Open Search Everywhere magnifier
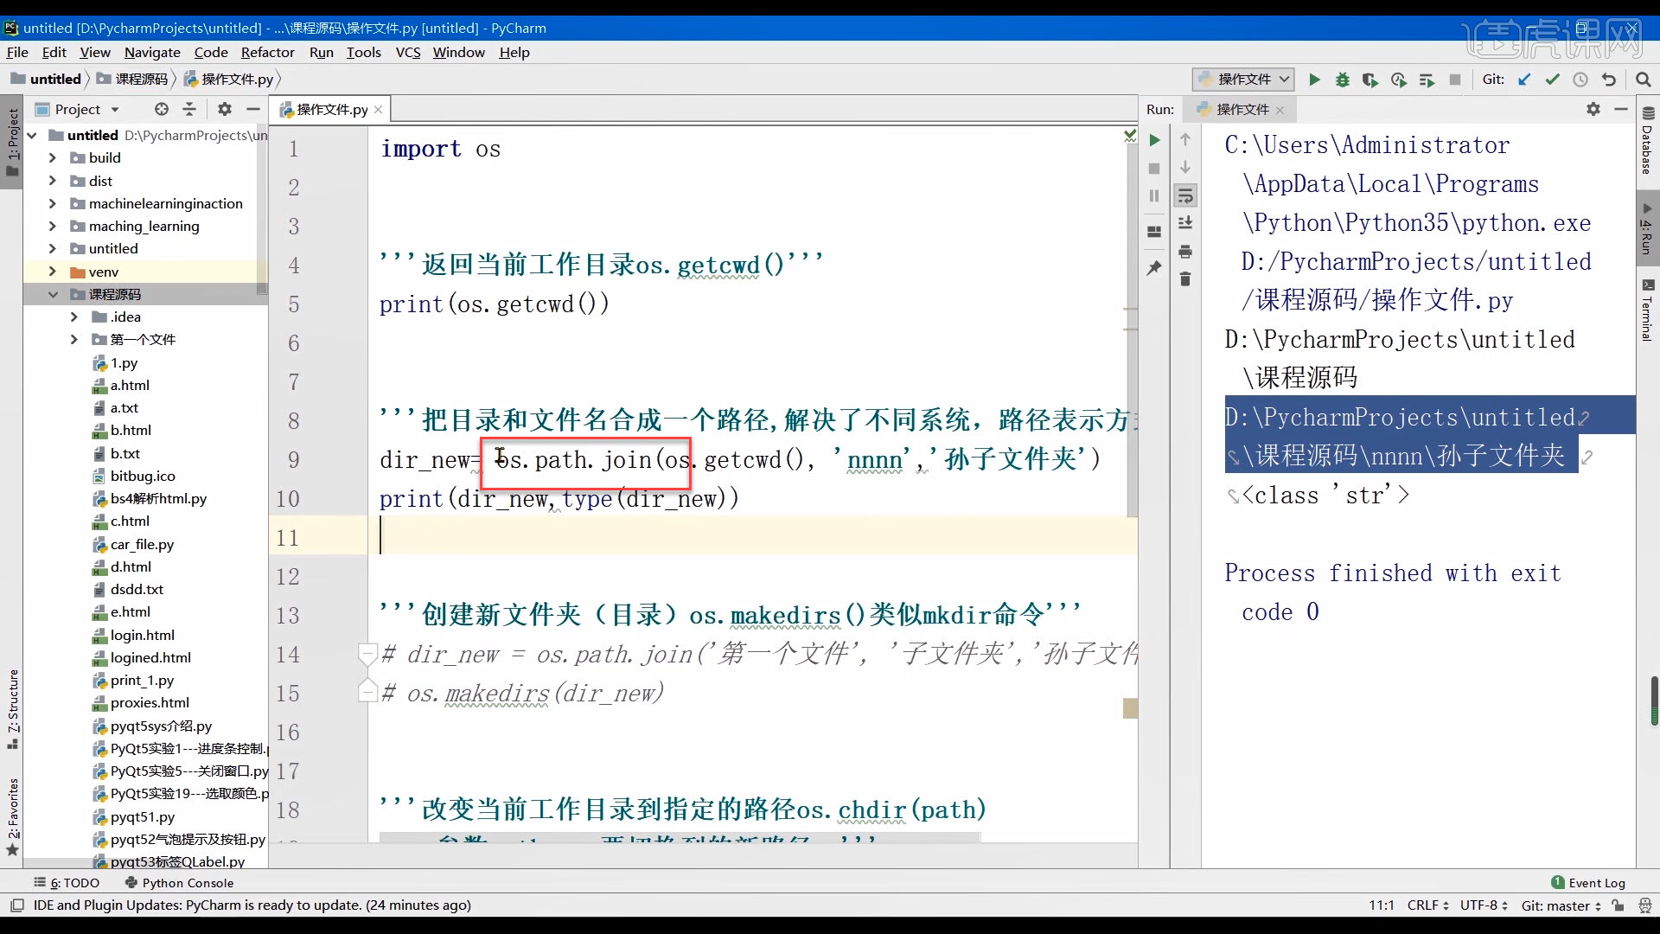The image size is (1660, 934). [1644, 80]
